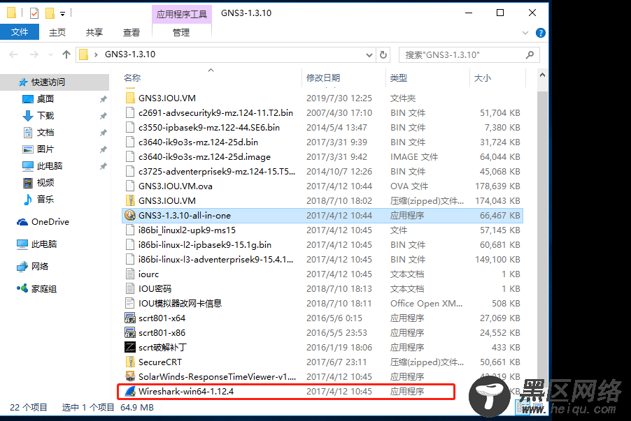Sort by 类型 column header
This screenshot has height=421, width=631.
tap(399, 78)
